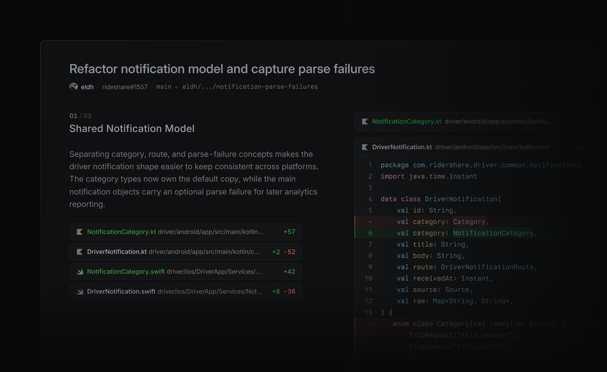Click the Swift icon in NotificationCategory.swift row
The width and height of the screenshot is (607, 372).
tap(80, 272)
